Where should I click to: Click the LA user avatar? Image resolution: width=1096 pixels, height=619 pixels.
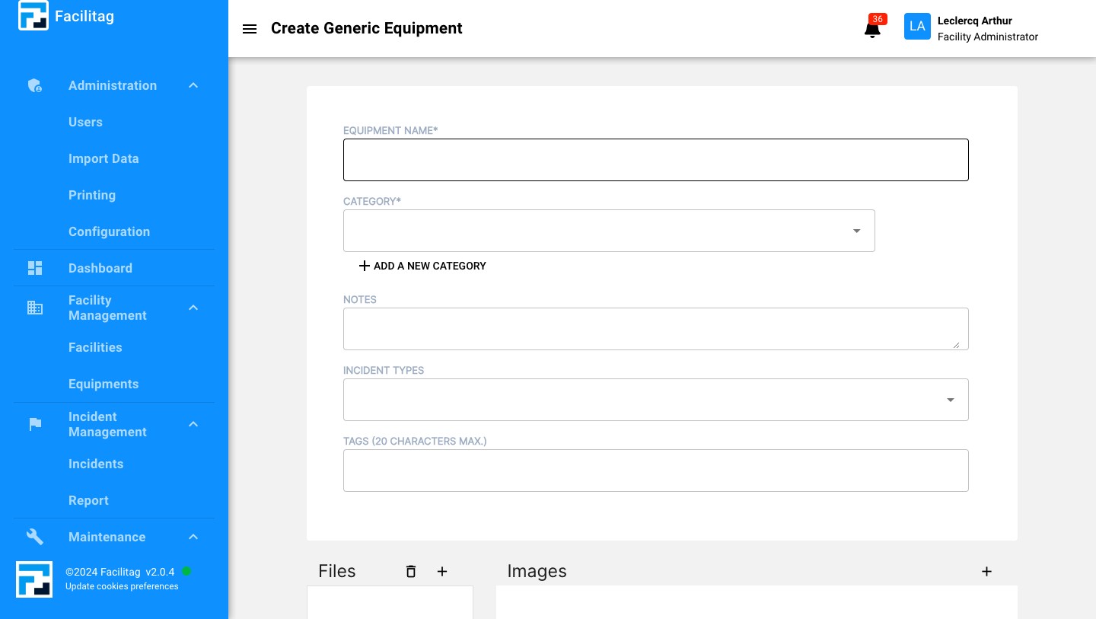(x=917, y=27)
